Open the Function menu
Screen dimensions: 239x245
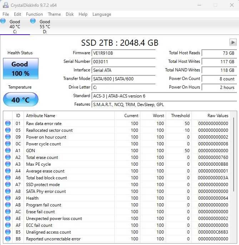click(34, 14)
